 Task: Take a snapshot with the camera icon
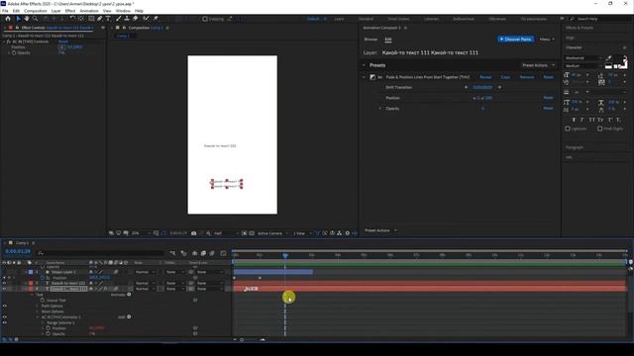194,233
